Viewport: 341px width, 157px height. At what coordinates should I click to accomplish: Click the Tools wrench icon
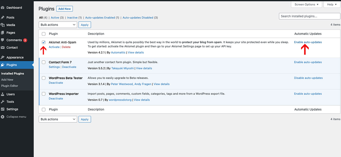(x=3, y=102)
